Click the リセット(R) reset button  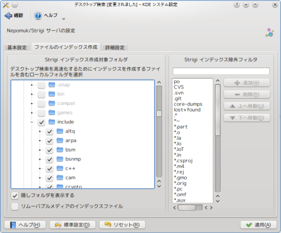[x=122, y=225]
